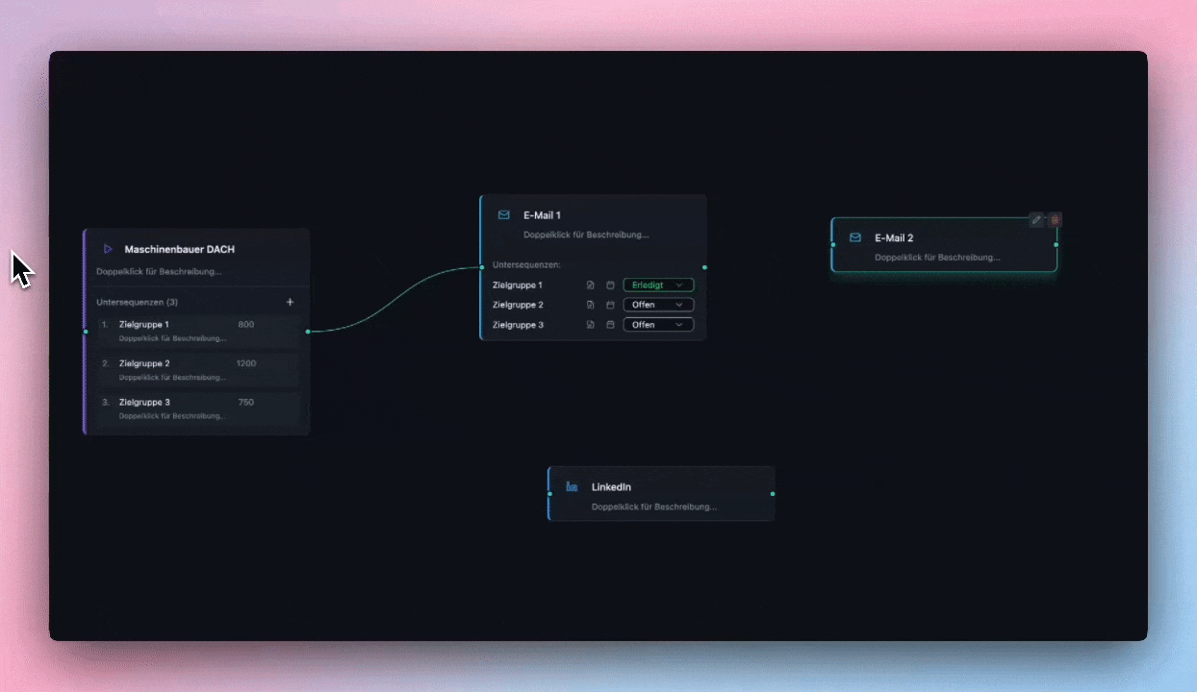Expand the Offen status dropdown for Zielgruppe 3
The width and height of the screenshot is (1197, 692).
point(658,325)
